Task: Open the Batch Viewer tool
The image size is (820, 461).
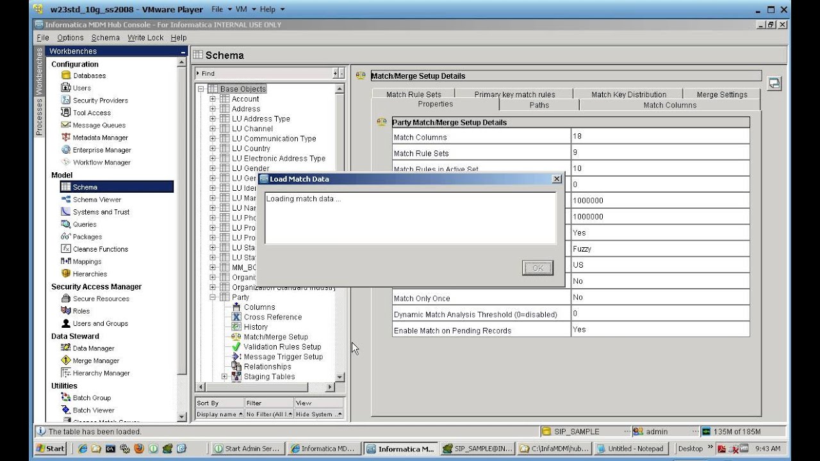Action: click(x=88, y=410)
